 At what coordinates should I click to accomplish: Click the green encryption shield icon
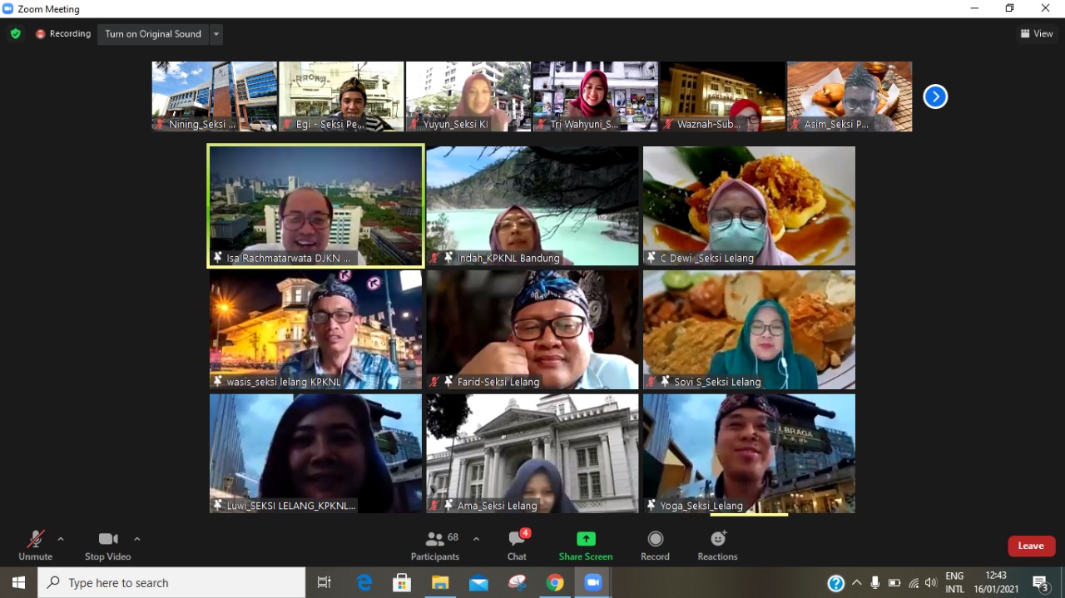click(15, 34)
